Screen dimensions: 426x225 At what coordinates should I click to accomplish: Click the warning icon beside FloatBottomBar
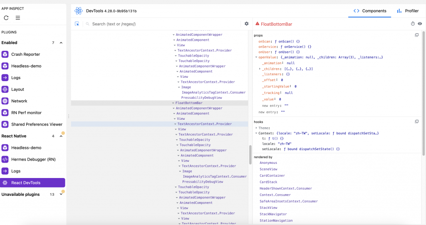coord(257,24)
